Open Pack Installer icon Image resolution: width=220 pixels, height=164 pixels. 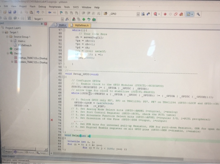pyautogui.click(x=94, y=19)
